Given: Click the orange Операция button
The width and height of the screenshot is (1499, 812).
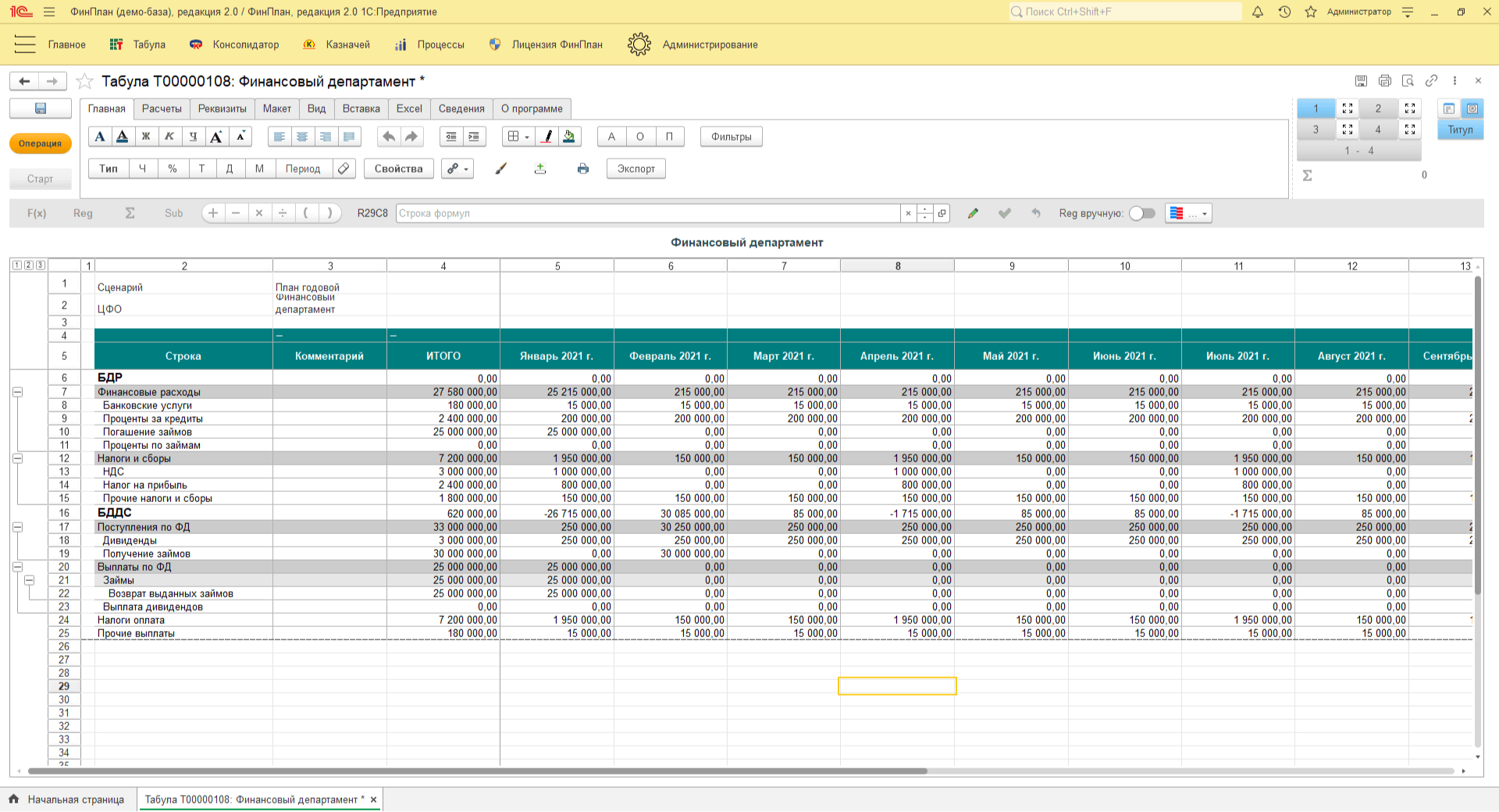Looking at the screenshot, I should coord(41,144).
